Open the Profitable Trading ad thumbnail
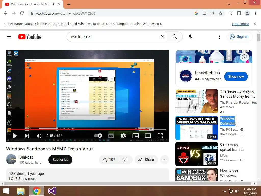The image size is (261, 196). tap(197, 101)
